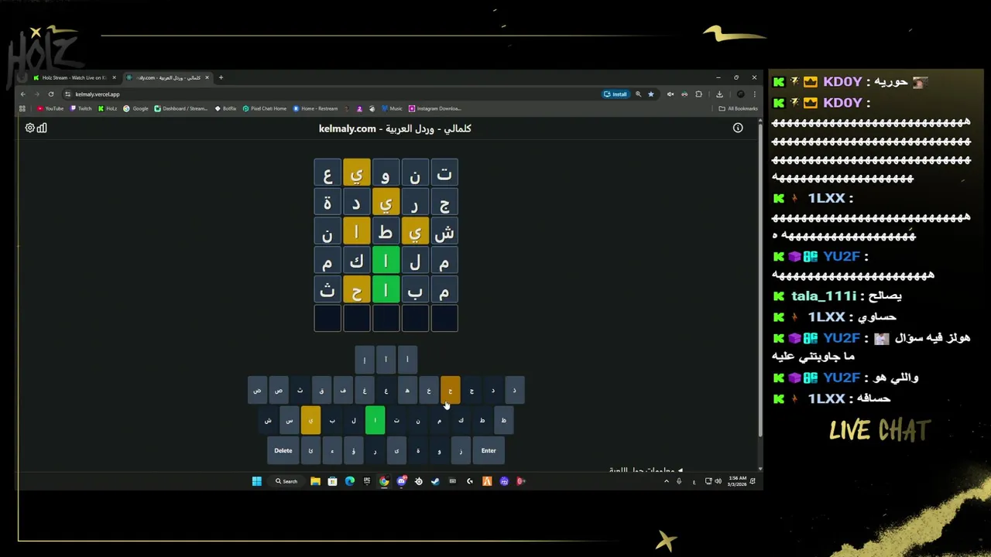Open the Pixel Chat Home bookmark

(265, 108)
